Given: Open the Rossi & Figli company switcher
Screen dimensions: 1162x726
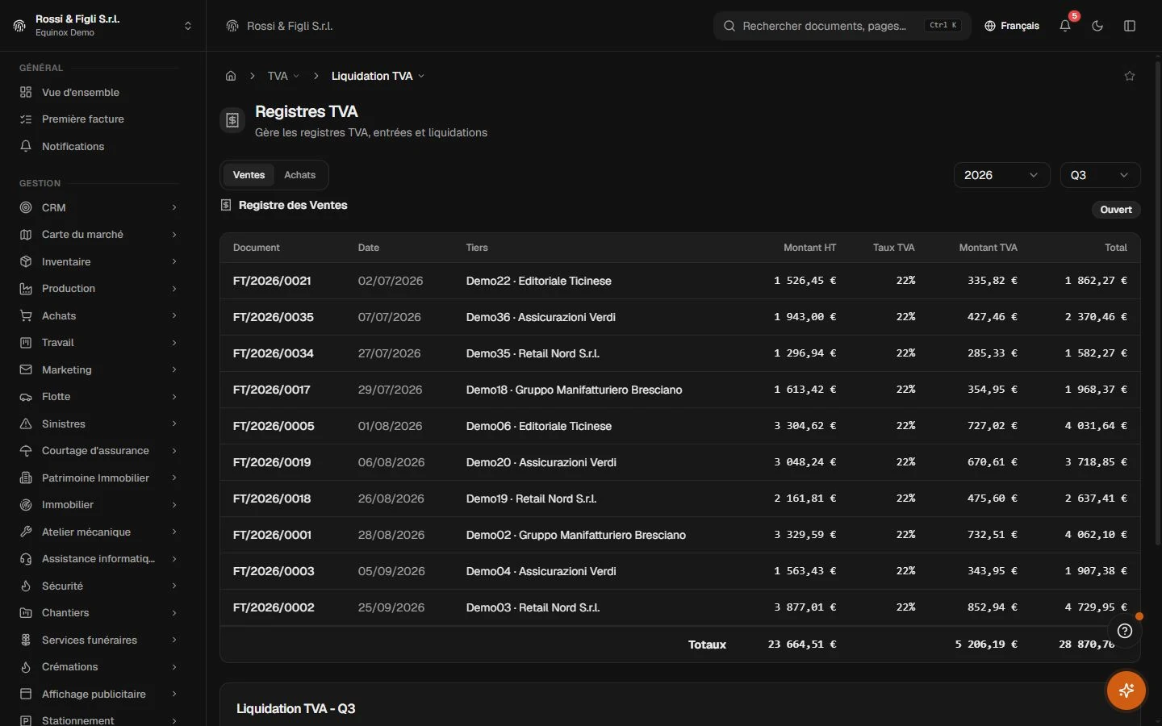Looking at the screenshot, I should click(102, 26).
